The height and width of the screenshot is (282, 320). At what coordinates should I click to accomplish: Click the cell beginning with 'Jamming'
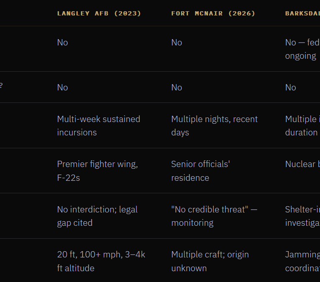(x=302, y=261)
